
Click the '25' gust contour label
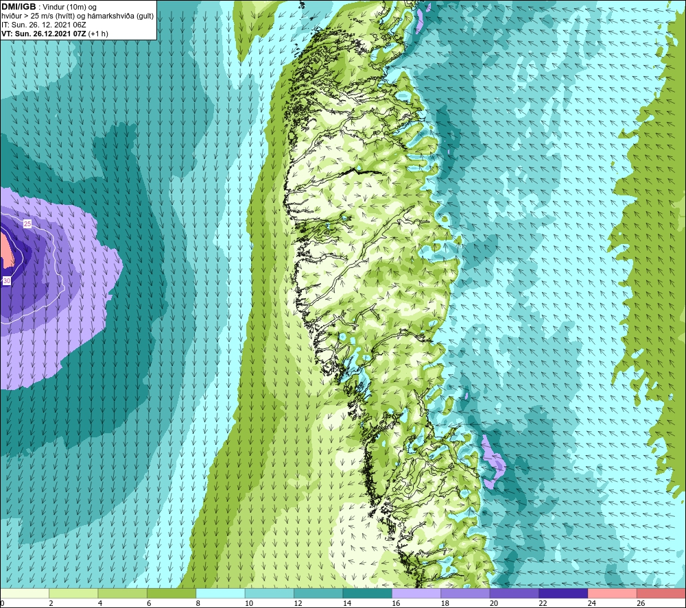tap(27, 223)
